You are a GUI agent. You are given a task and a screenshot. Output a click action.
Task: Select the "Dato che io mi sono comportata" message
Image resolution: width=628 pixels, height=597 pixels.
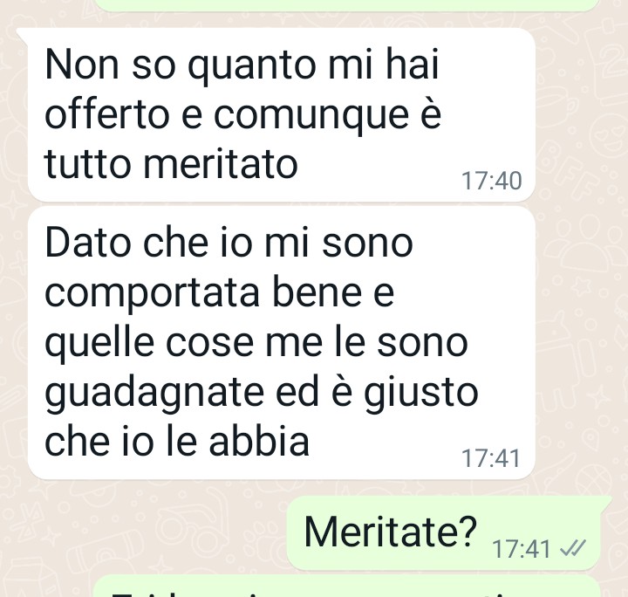point(282,342)
